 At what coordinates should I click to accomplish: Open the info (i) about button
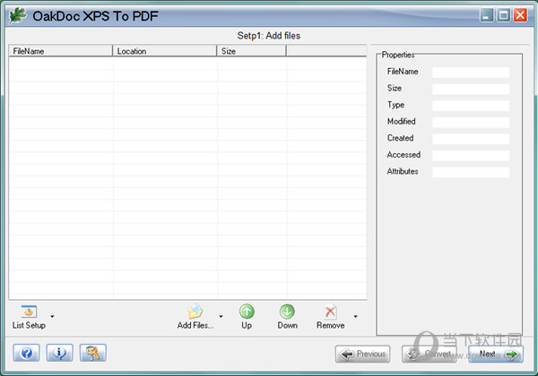60,353
